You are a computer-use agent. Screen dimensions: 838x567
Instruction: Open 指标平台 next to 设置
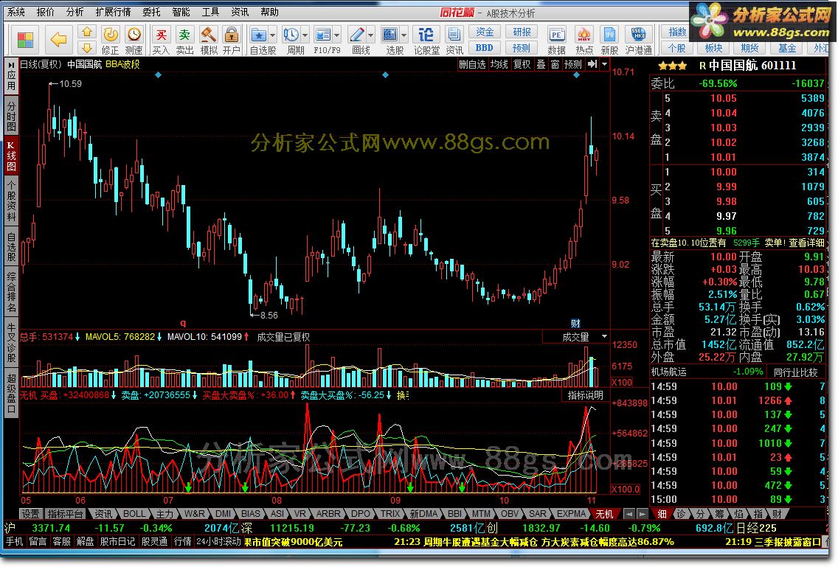click(65, 514)
